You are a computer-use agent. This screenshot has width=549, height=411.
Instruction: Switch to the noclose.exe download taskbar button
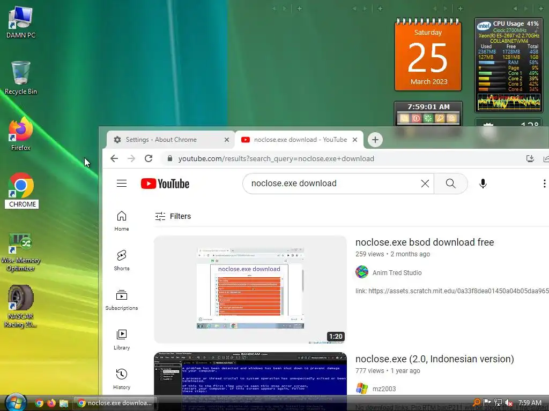[115, 403]
